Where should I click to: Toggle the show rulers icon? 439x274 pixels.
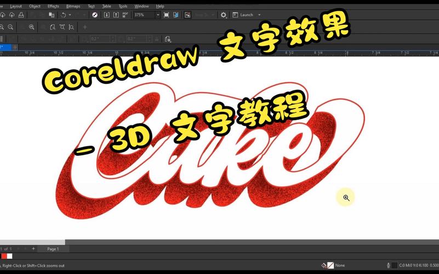coord(176,15)
